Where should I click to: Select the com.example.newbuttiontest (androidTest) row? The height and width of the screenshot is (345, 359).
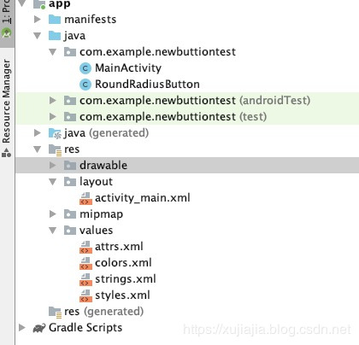point(187,101)
